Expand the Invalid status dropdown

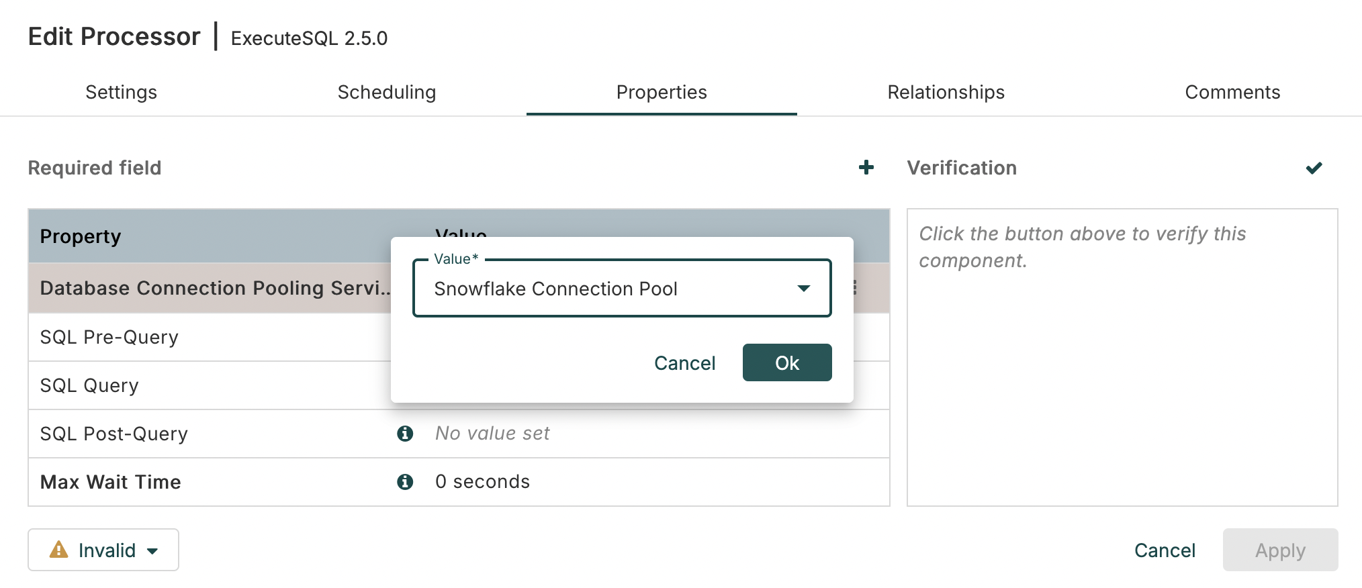pyautogui.click(x=103, y=550)
